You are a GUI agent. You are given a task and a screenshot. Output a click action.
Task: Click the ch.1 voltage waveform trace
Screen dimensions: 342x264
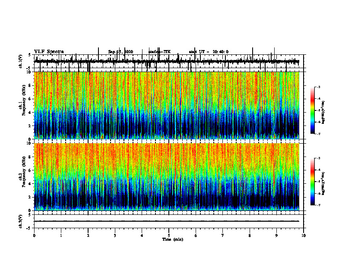click(167, 61)
